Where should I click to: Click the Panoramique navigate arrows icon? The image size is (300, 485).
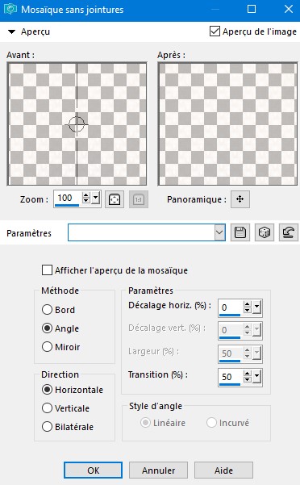240,199
